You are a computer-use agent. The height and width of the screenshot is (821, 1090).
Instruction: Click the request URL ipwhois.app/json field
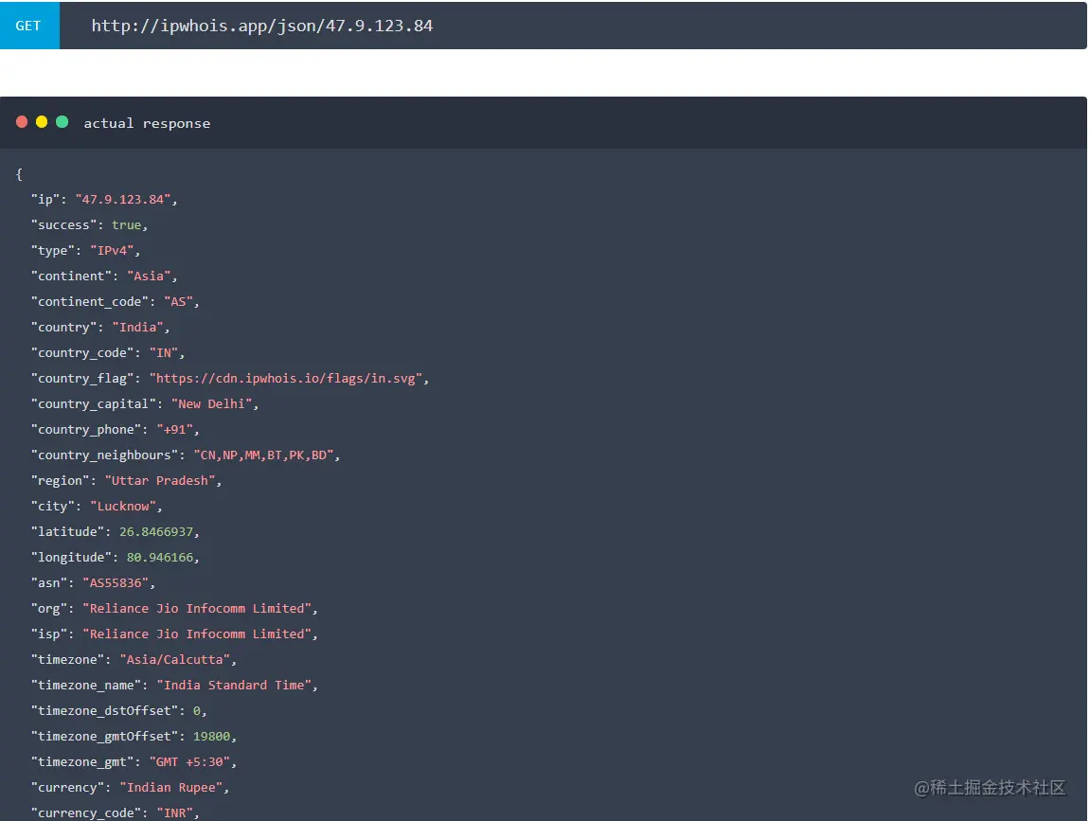(573, 25)
